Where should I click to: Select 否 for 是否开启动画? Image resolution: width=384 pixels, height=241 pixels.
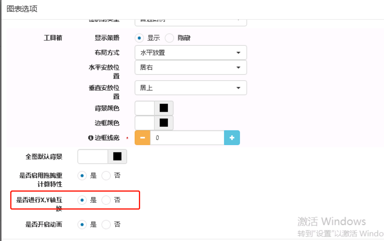point(106,224)
